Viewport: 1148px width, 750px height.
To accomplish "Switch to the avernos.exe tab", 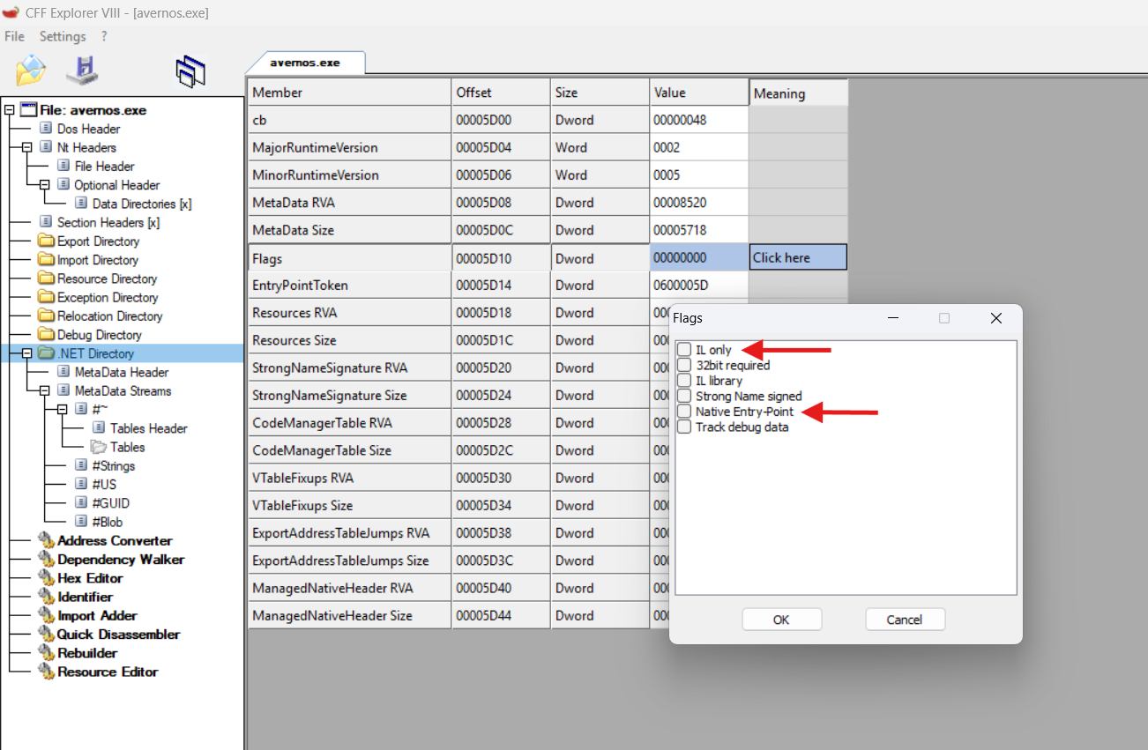I will [307, 62].
